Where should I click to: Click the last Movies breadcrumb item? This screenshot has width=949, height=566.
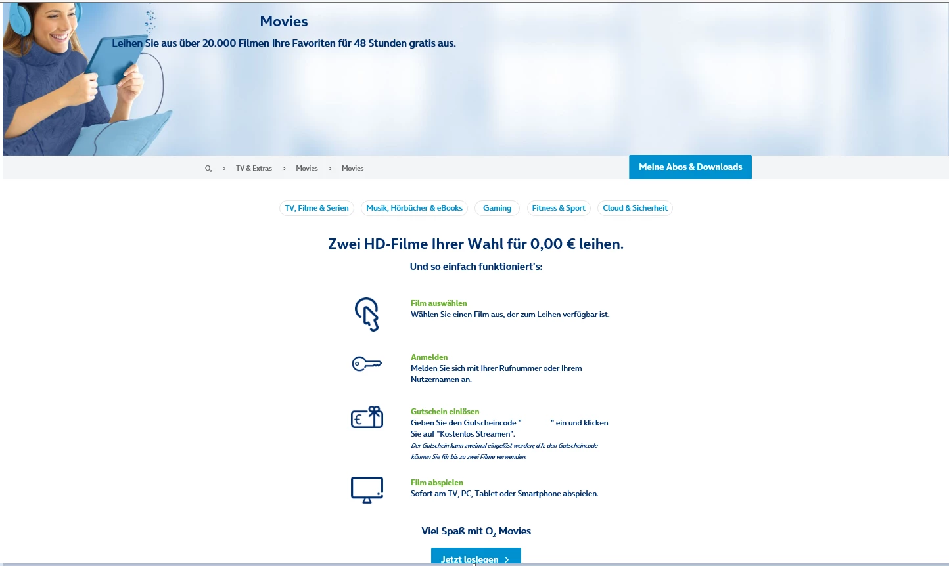click(352, 169)
